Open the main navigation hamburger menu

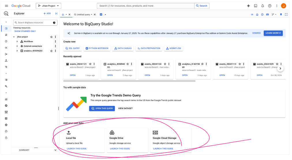click(6, 6)
